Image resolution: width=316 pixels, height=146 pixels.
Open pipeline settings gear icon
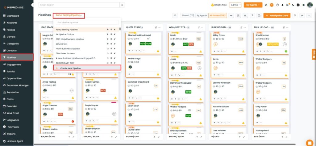coord(302,15)
